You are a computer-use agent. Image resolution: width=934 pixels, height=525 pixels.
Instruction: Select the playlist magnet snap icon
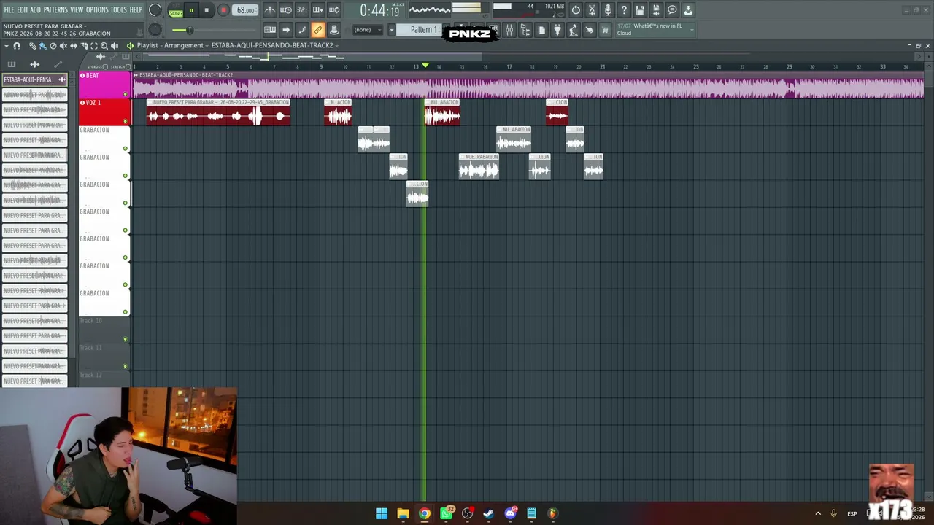16,46
